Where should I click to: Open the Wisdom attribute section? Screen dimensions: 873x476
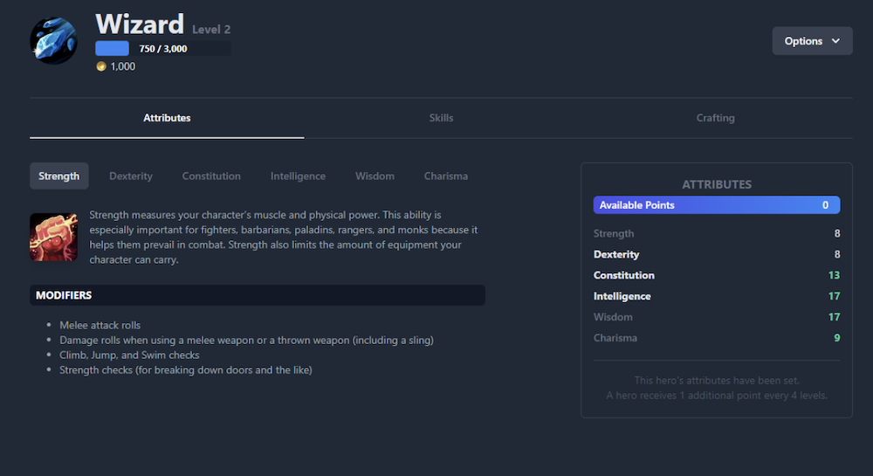tap(375, 176)
